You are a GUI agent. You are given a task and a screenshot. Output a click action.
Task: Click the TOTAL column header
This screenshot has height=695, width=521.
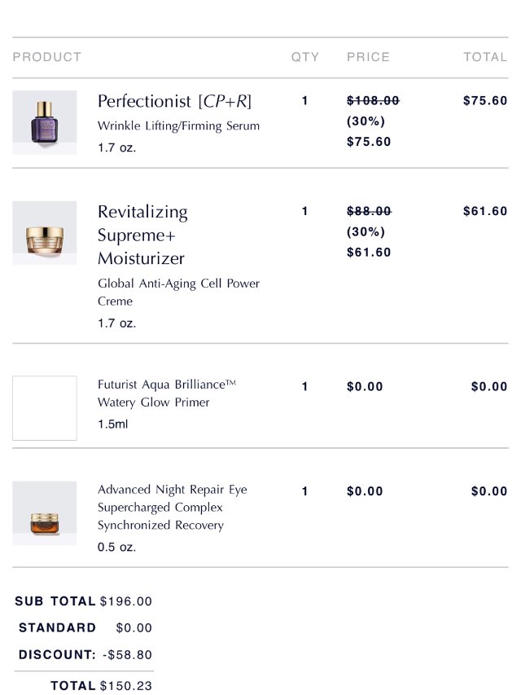(485, 57)
